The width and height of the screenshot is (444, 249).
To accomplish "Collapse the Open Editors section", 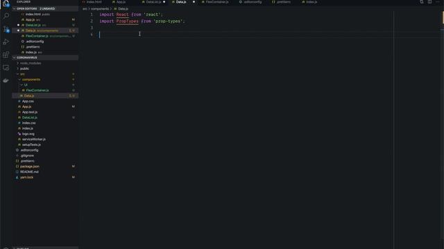I will click(x=14, y=9).
